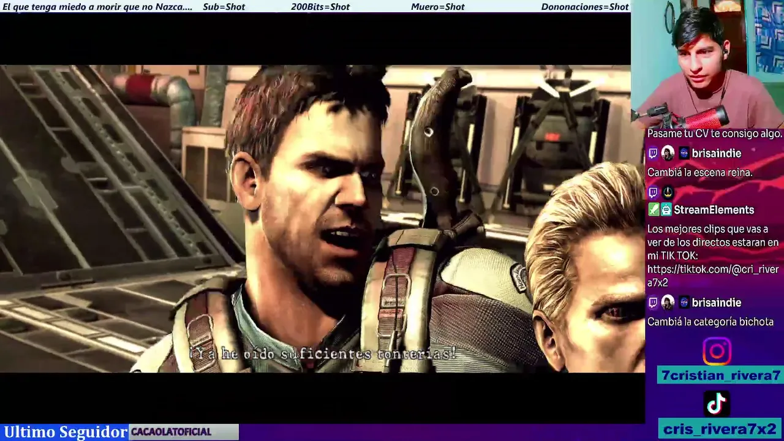Click the chat message "Cambiá la categoría bichota"

tap(710, 322)
